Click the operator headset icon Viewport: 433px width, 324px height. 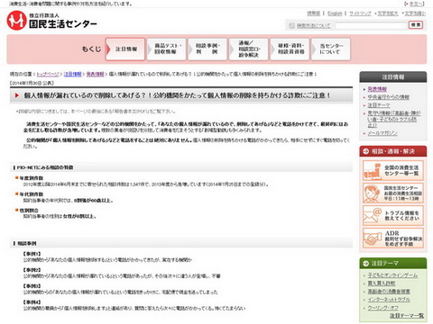372,193
